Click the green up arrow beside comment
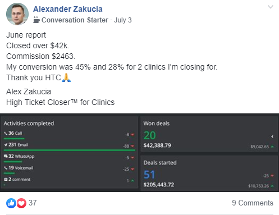The width and height of the screenshot is (279, 215). (x=132, y=181)
